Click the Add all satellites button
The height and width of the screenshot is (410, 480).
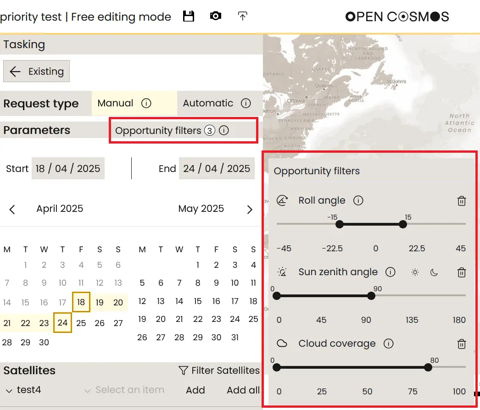coord(243,390)
